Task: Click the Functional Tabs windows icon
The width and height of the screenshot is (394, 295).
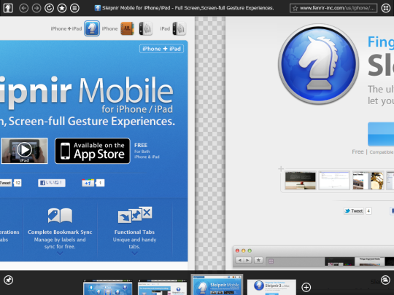Action: pyautogui.click(x=135, y=215)
